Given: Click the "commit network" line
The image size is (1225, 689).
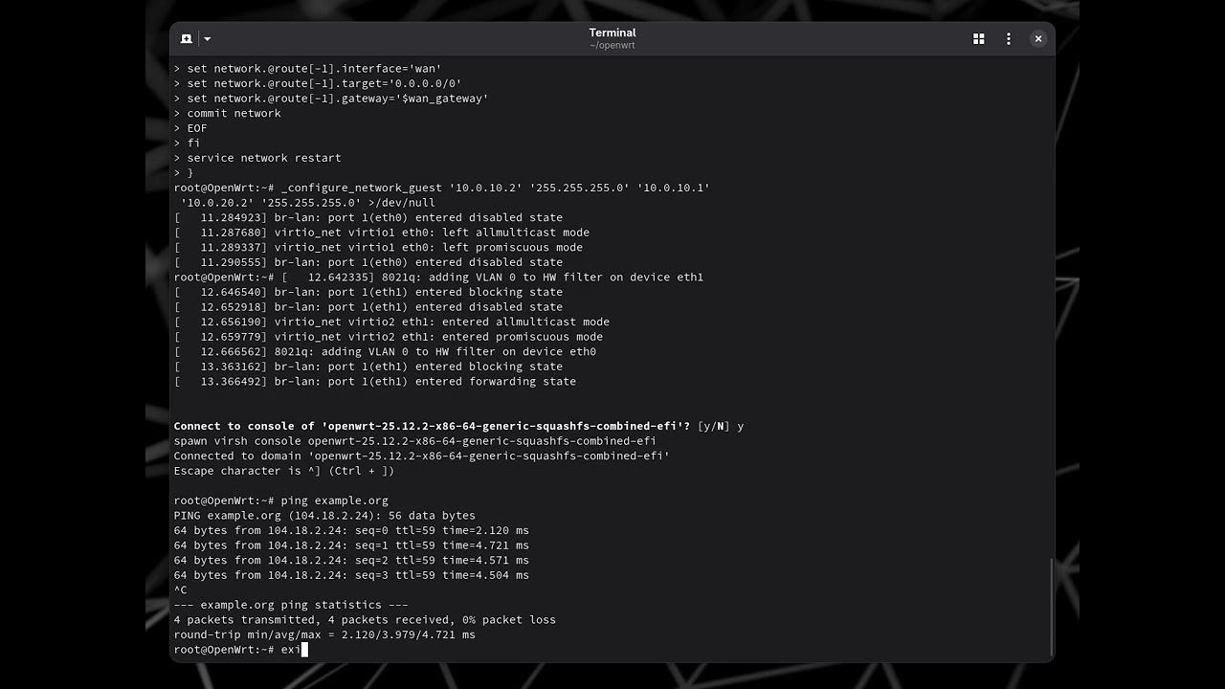Looking at the screenshot, I should pyautogui.click(x=234, y=113).
